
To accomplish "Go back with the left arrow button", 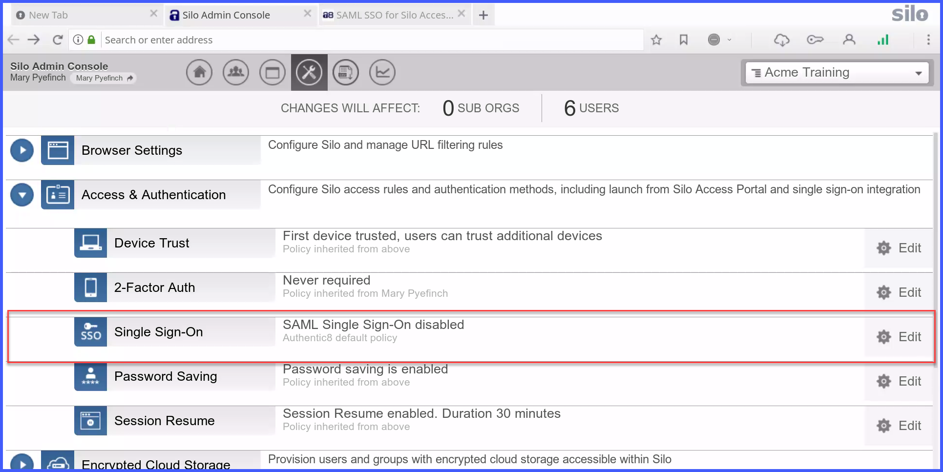I will coord(13,40).
